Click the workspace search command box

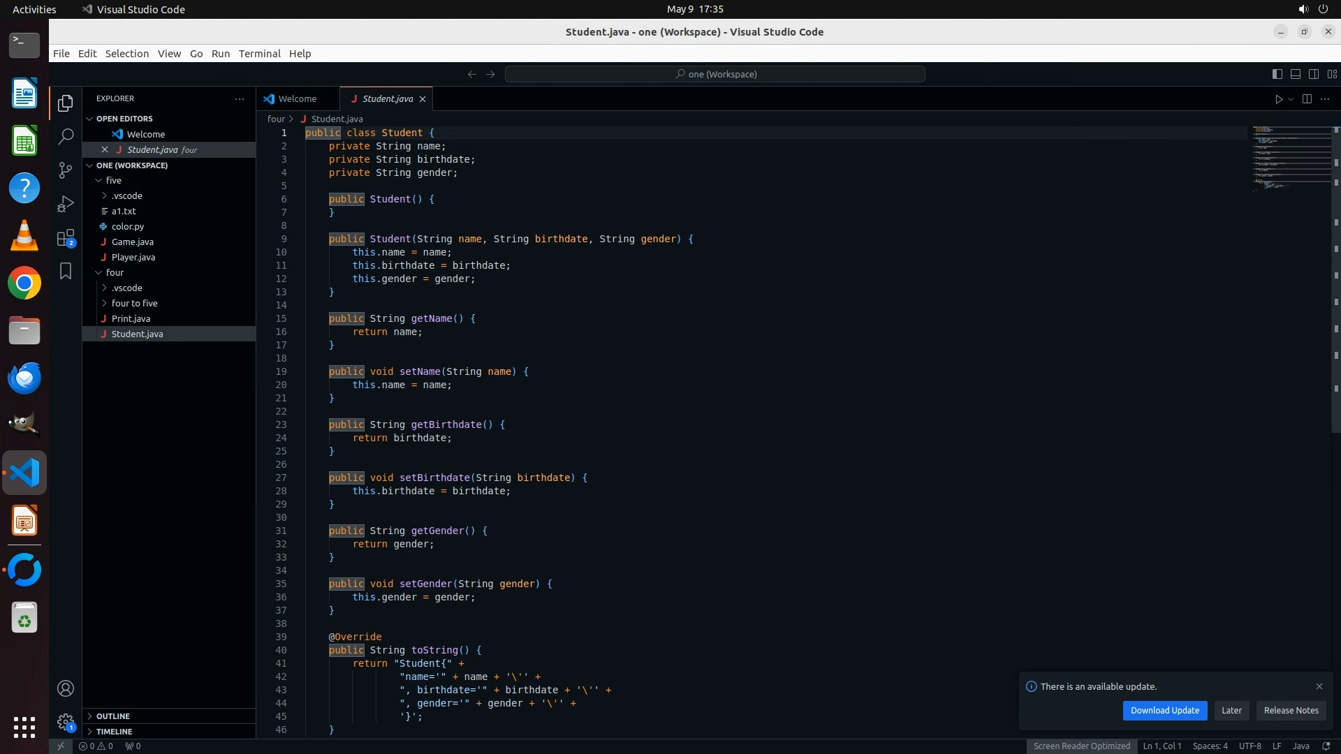[x=715, y=74]
